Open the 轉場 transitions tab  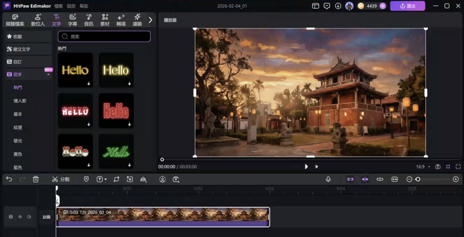pyautogui.click(x=121, y=20)
